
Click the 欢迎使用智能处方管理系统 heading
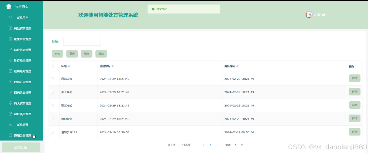pos(108,15)
